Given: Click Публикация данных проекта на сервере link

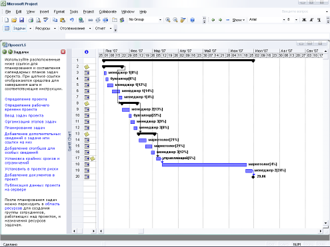Looking at the screenshot, I should (33, 188).
